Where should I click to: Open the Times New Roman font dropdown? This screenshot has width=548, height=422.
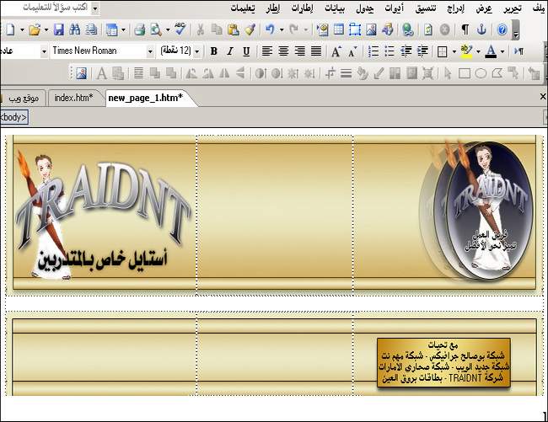pyautogui.click(x=153, y=51)
